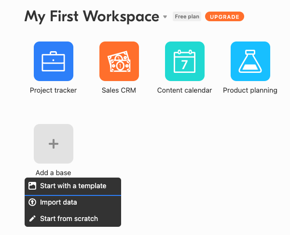Click the Import data upload arrow icon
Image resolution: width=290 pixels, height=235 pixels.
(32, 202)
